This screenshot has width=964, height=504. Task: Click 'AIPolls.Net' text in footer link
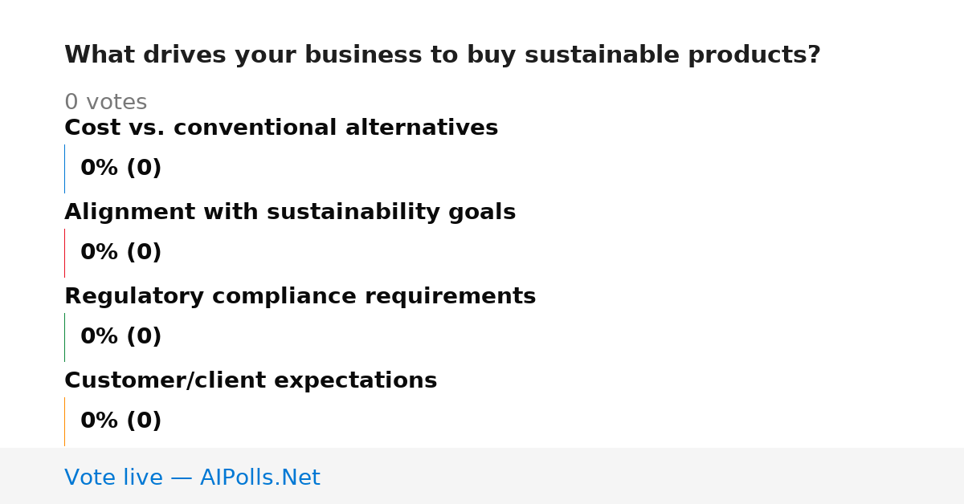(x=259, y=478)
